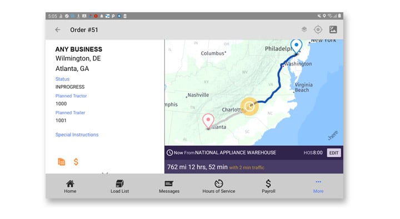
Task: Center map on current location icon
Action: pyautogui.click(x=318, y=29)
